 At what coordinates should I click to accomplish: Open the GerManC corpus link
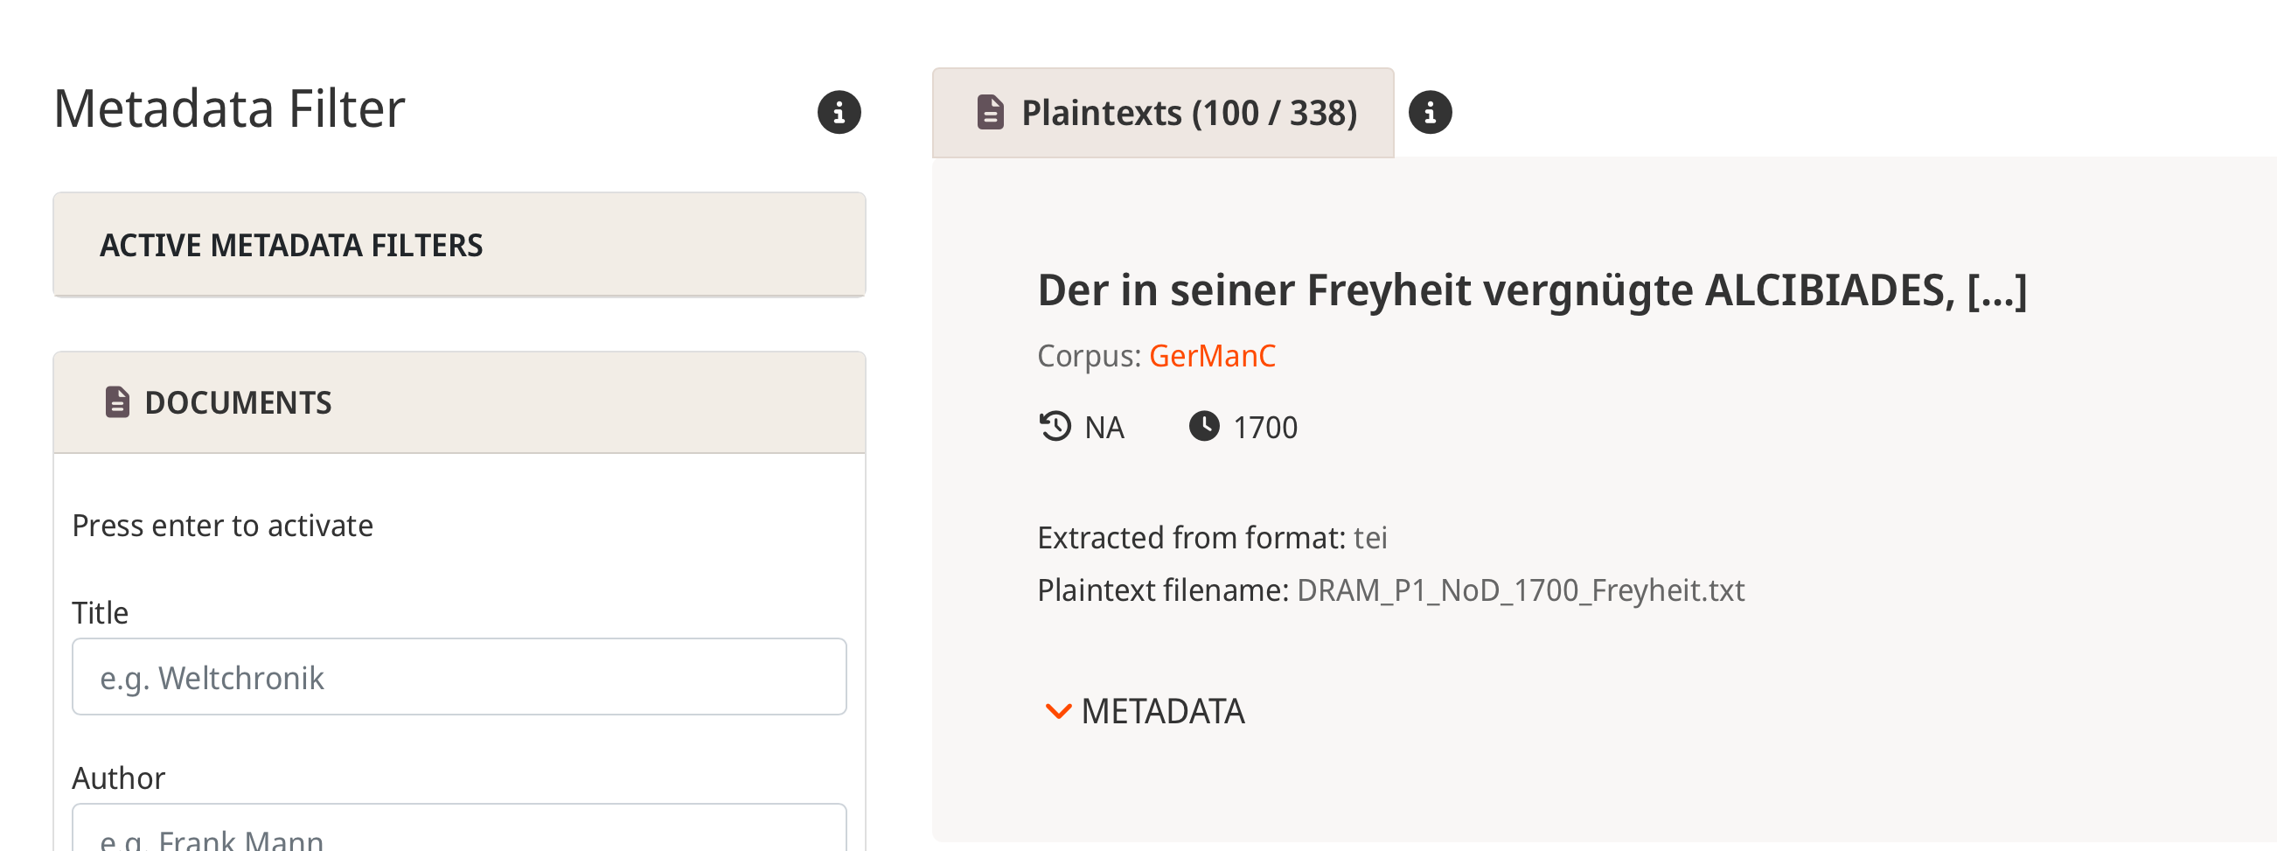[x=1211, y=356]
